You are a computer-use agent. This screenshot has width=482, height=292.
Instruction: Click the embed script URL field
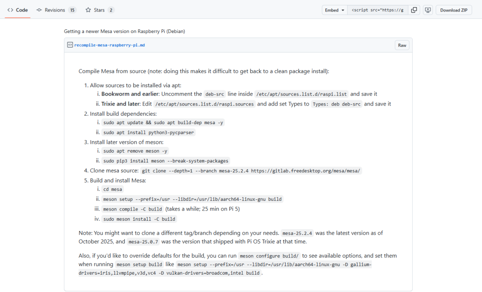[x=377, y=10]
